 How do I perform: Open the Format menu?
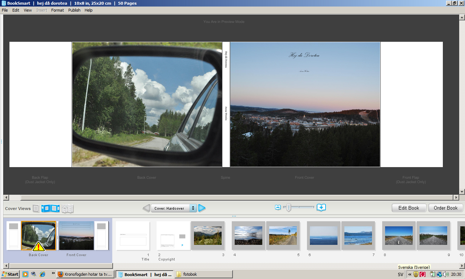pos(57,10)
